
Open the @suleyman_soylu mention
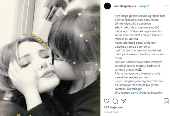pyautogui.click(x=126, y=93)
